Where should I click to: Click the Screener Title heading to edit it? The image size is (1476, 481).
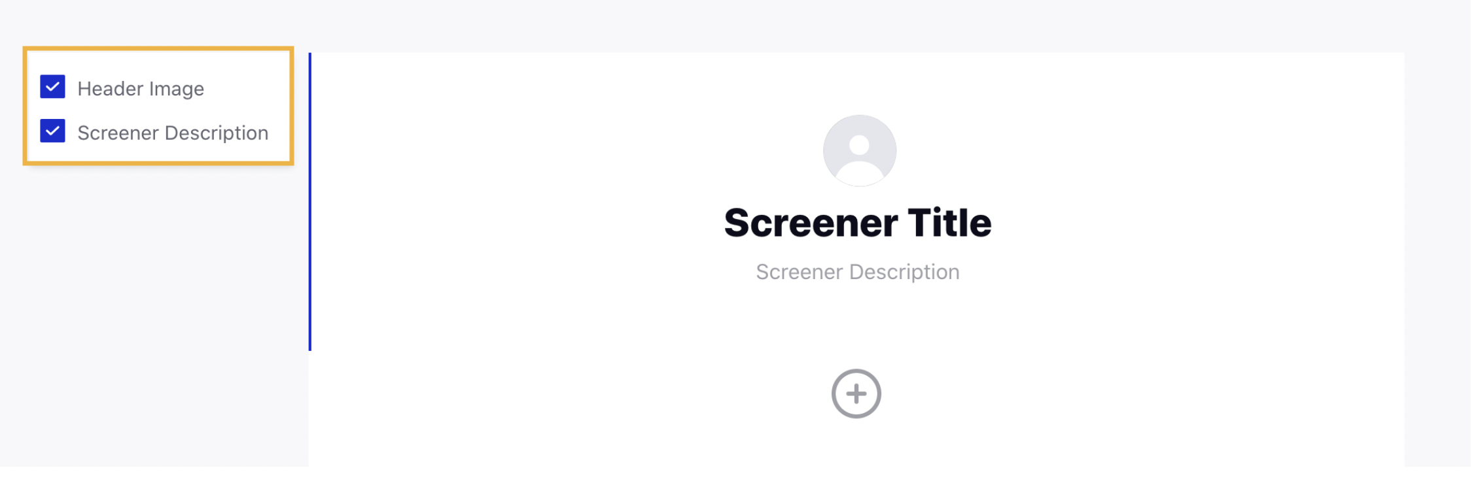click(x=858, y=222)
